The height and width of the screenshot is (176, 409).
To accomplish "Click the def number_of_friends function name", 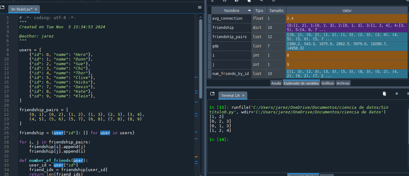I will pos(50,160).
